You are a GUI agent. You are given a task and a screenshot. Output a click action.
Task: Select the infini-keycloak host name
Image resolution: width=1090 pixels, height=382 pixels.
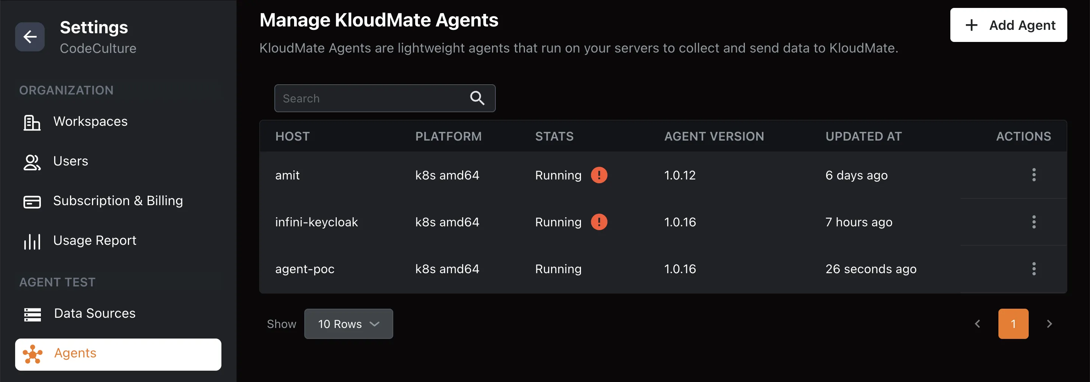coord(316,222)
